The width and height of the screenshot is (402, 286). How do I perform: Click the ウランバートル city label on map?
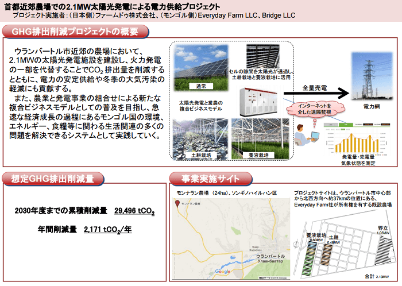pos(270,256)
